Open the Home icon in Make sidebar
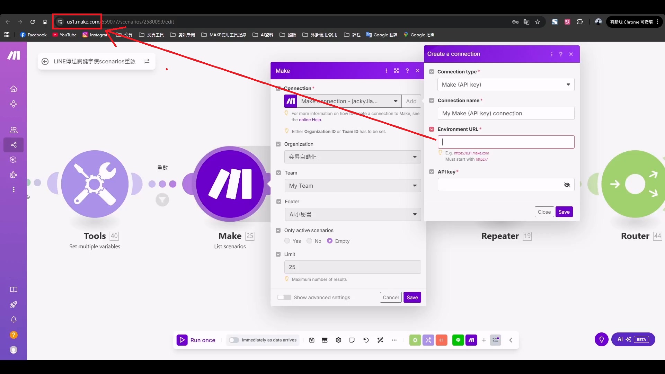 pos(14,89)
